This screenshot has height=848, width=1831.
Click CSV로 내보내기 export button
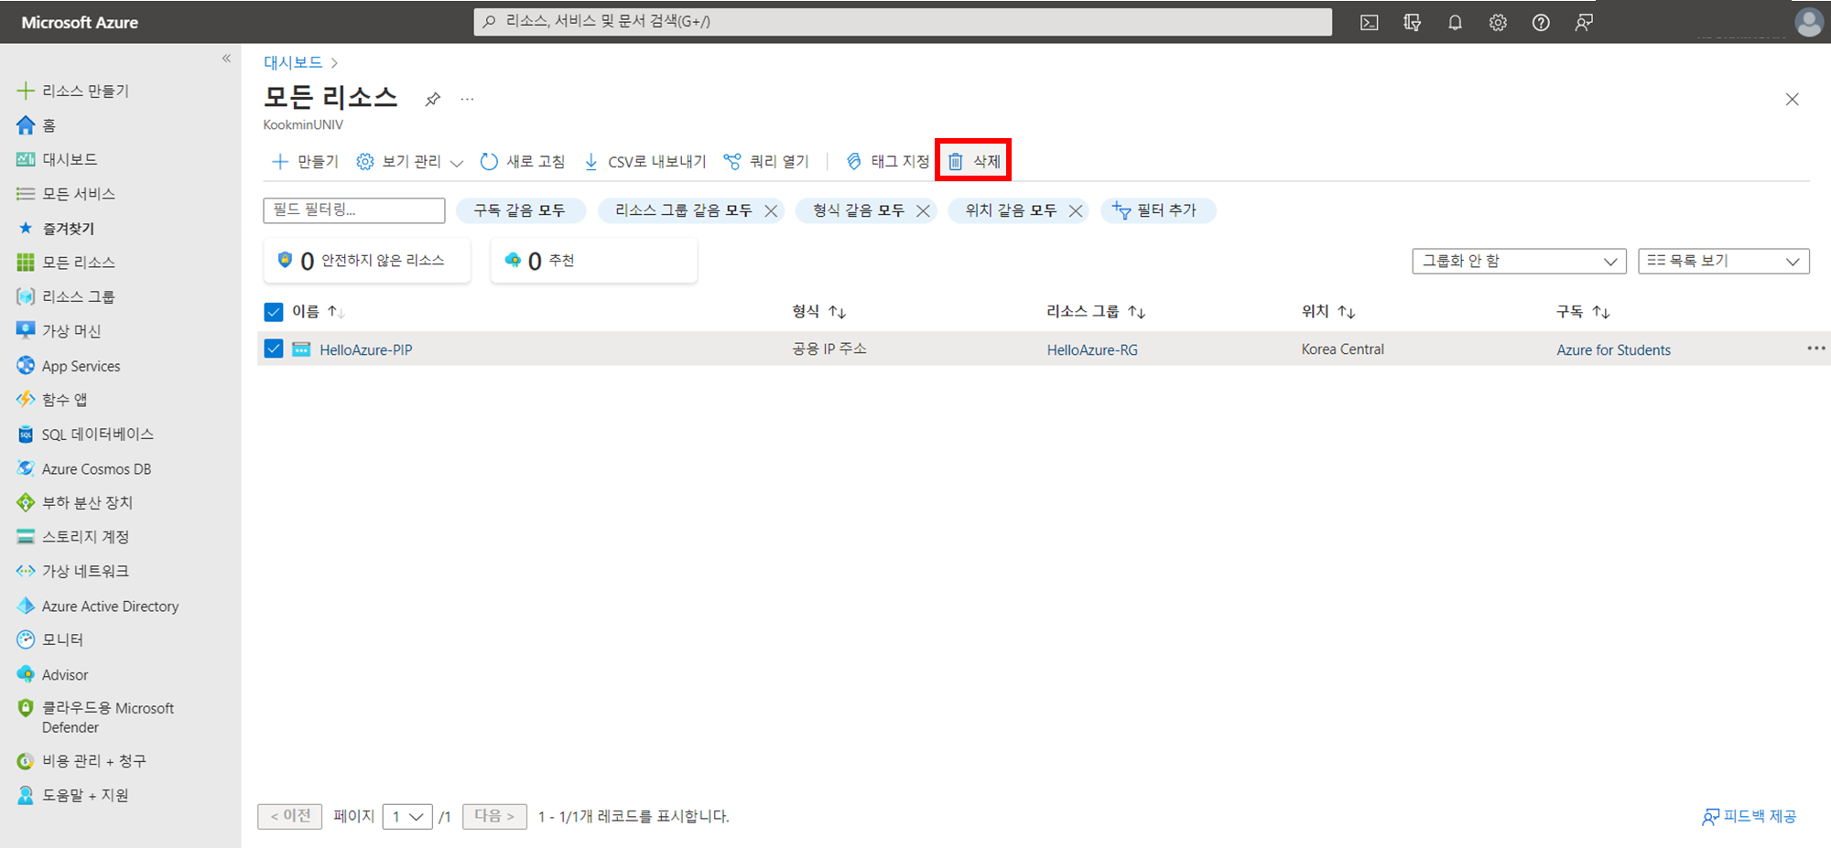[x=645, y=162]
